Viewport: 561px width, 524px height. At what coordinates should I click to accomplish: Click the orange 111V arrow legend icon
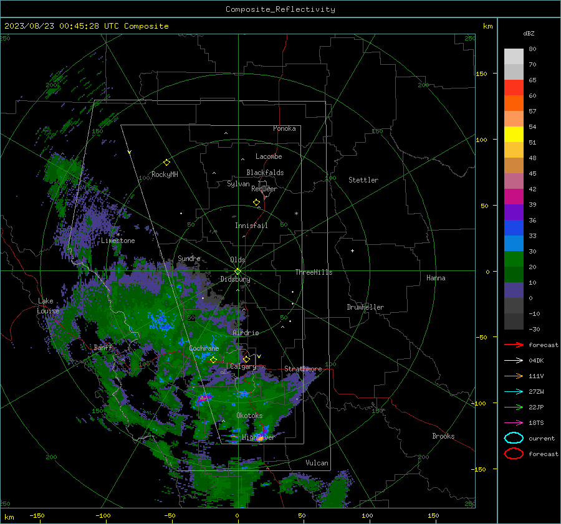click(x=514, y=376)
